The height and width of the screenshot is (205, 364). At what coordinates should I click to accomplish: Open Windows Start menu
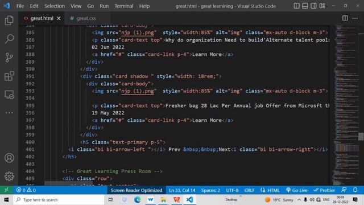coord(6,200)
